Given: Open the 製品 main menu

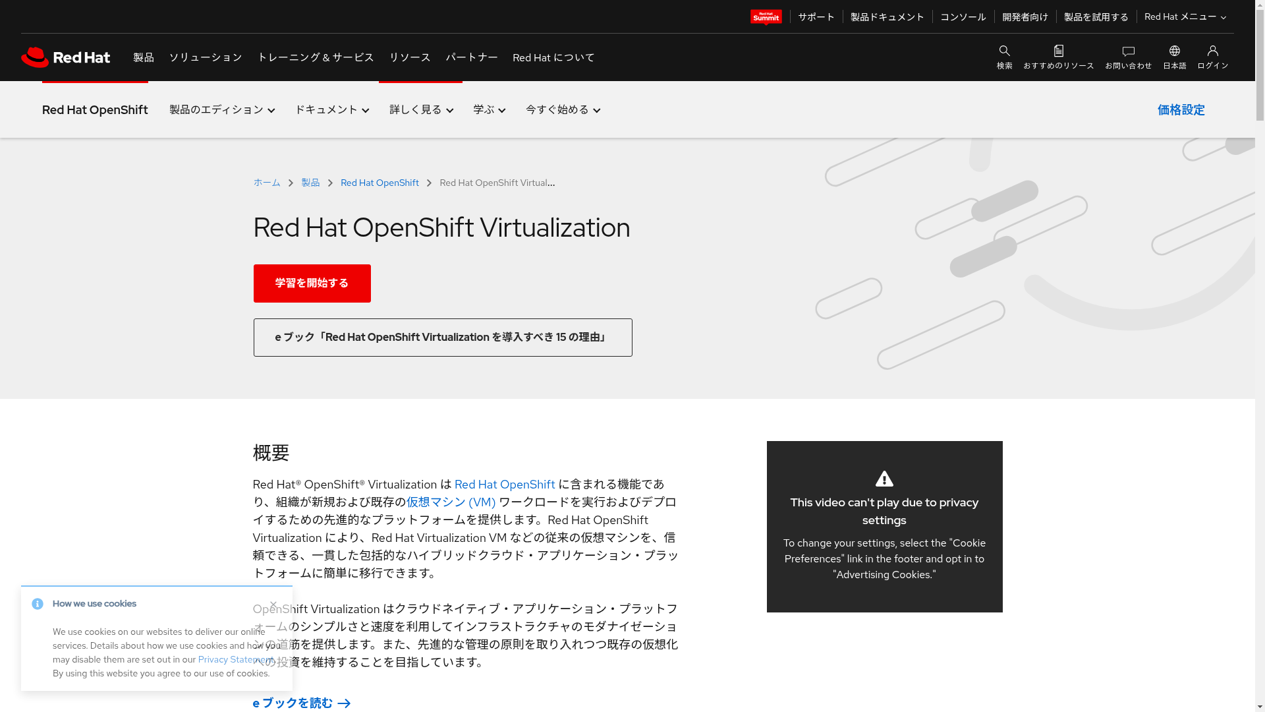Looking at the screenshot, I should [x=144, y=57].
